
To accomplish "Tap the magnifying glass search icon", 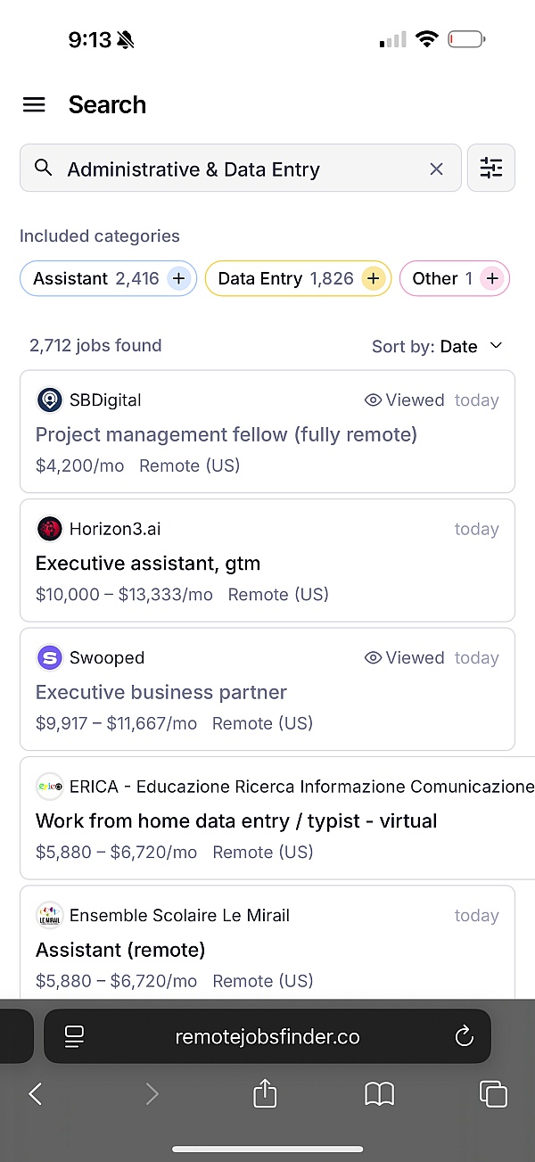I will point(43,168).
